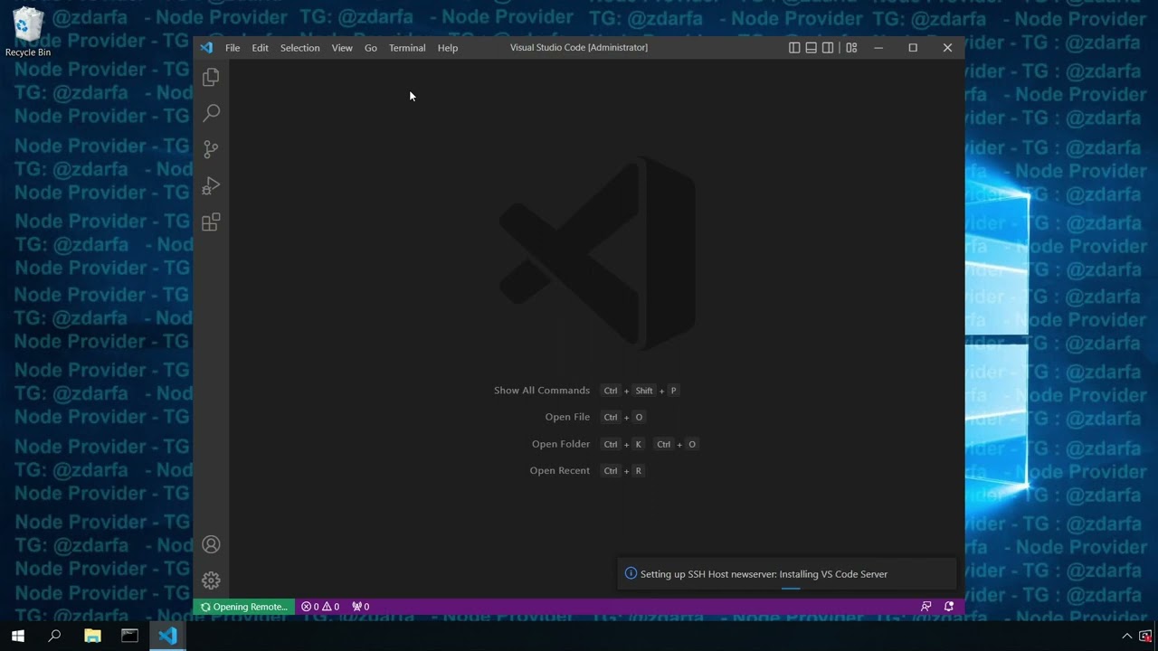Close the Visual Studio Code window
Image resolution: width=1158 pixels, height=651 pixels.
pyautogui.click(x=947, y=48)
